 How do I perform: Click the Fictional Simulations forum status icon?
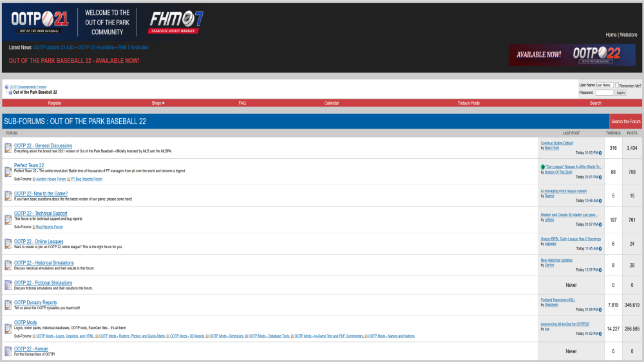(8, 285)
